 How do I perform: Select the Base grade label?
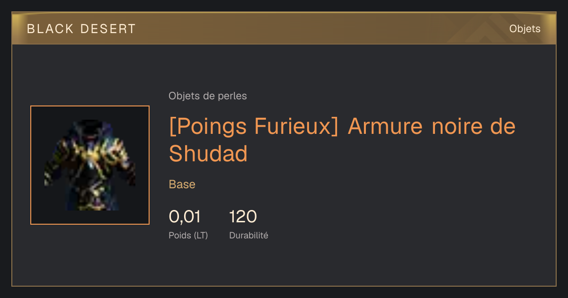point(182,184)
